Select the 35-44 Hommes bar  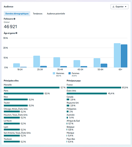(57, 62)
